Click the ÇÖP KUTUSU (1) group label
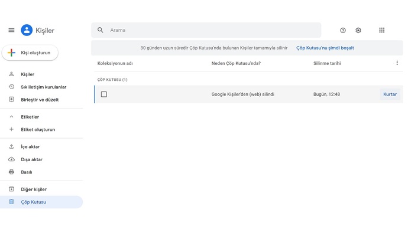Screen dimensions: 408x229 pyautogui.click(x=112, y=80)
